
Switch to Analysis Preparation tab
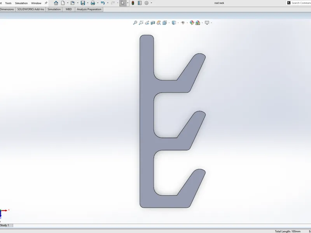tap(89, 9)
